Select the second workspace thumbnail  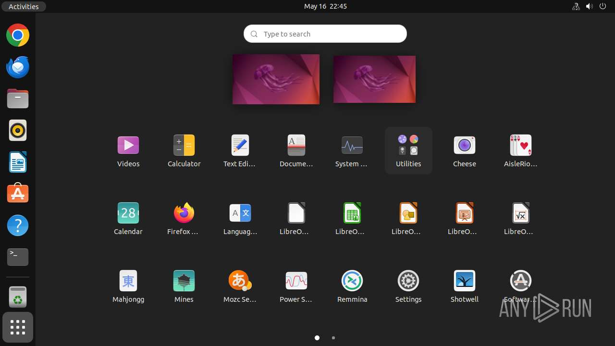pos(374,79)
